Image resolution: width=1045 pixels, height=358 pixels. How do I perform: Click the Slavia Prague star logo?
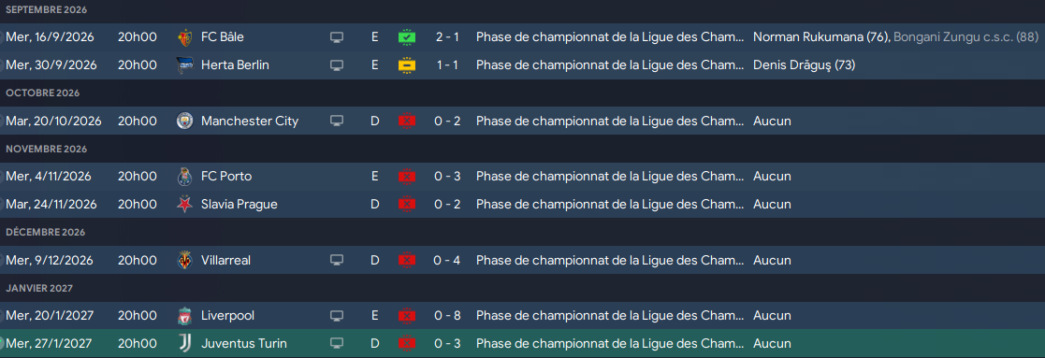(184, 205)
